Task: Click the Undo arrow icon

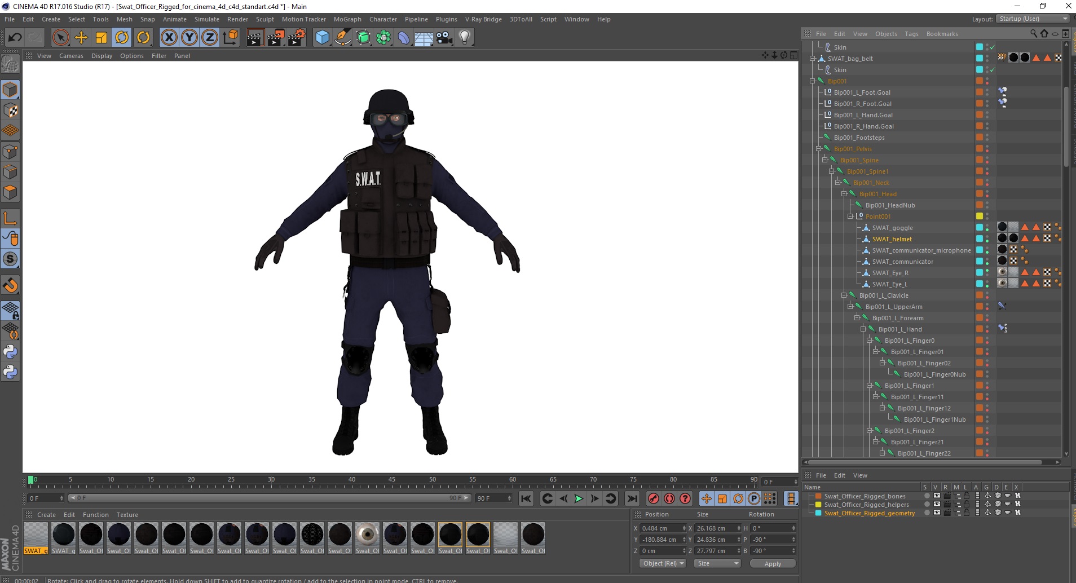Action: [15, 38]
